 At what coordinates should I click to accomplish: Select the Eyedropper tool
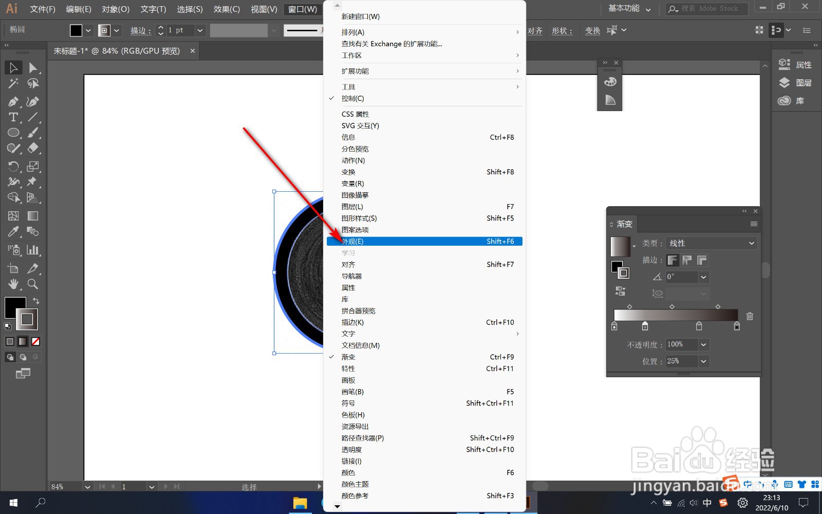pyautogui.click(x=13, y=231)
